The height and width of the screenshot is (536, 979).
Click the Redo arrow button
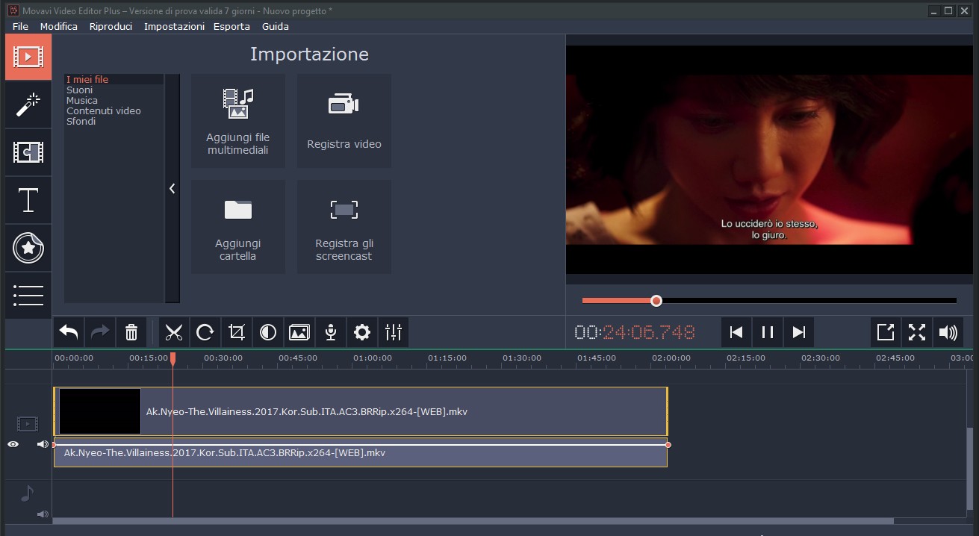pyautogui.click(x=100, y=332)
